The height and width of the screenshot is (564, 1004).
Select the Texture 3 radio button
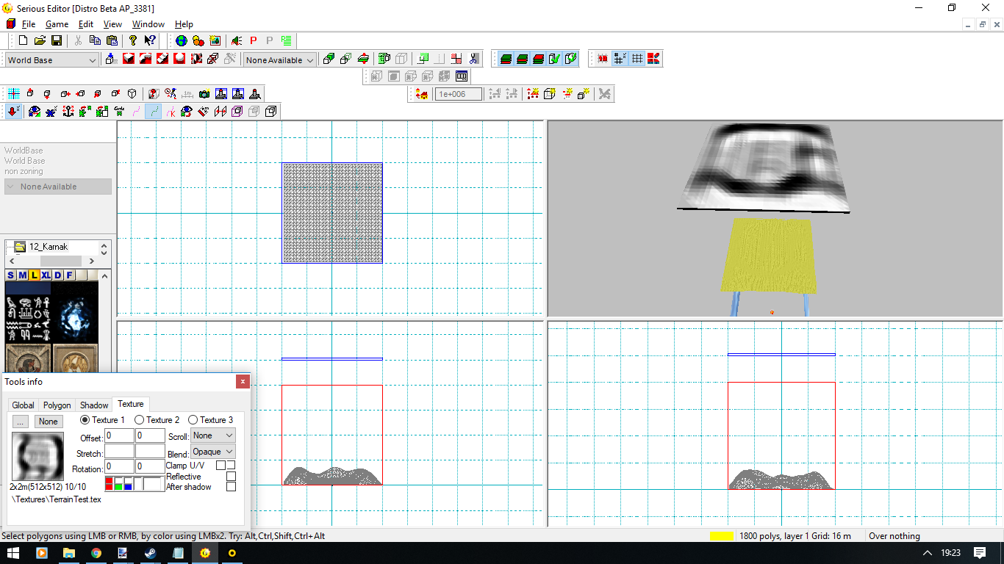[x=193, y=420]
